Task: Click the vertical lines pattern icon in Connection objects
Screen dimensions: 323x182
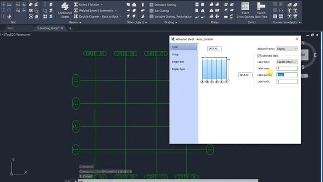Action: point(275,10)
